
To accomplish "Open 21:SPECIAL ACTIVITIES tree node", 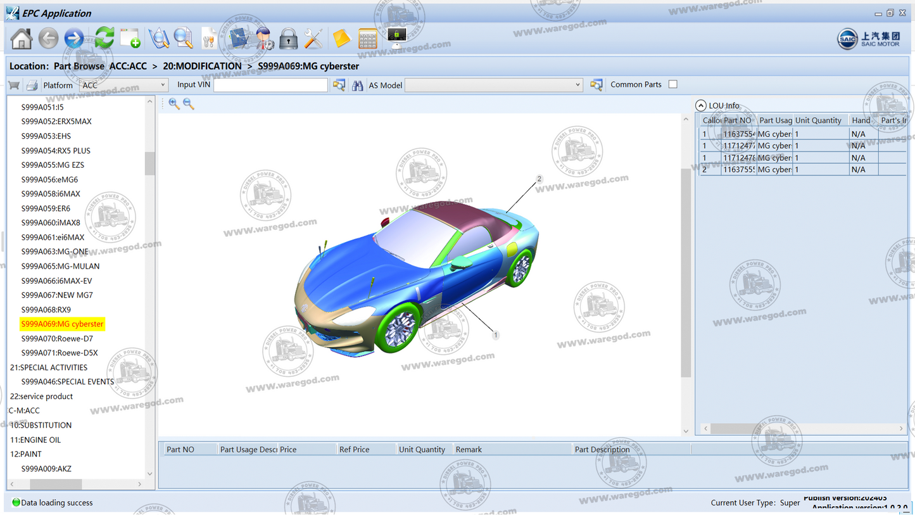I will pos(49,367).
